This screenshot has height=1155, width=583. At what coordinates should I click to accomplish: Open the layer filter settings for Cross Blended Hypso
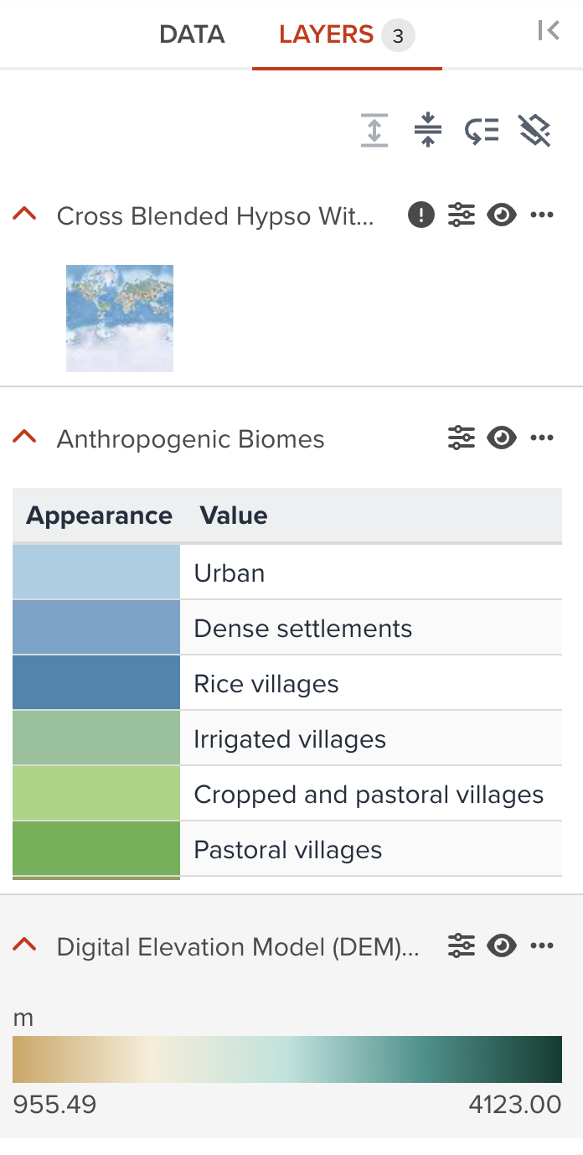462,215
